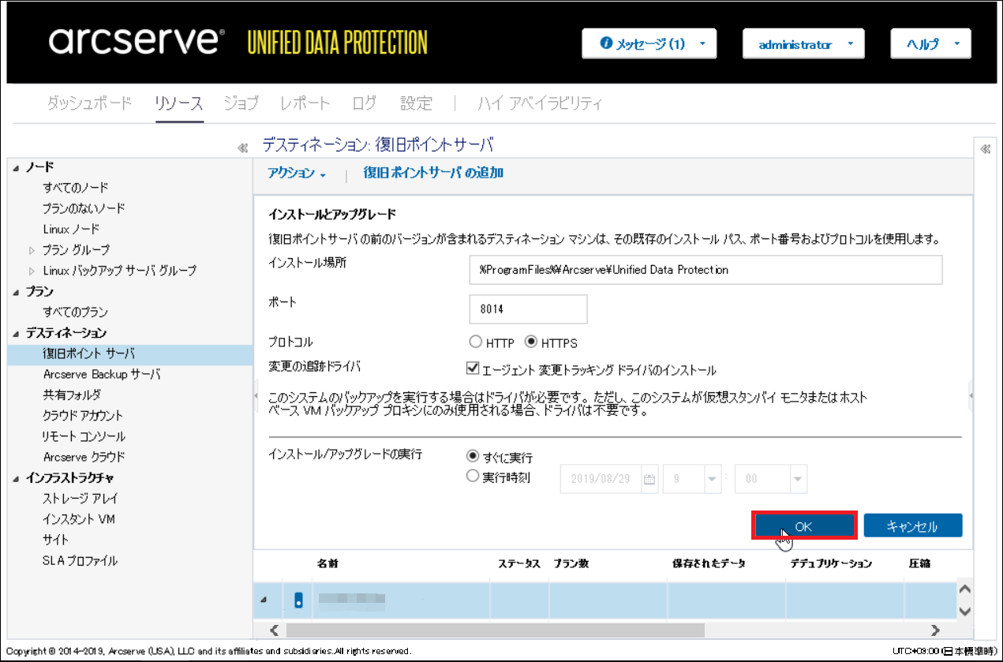Select the 実行時刻 radio option
The image size is (1003, 662).
point(473,477)
